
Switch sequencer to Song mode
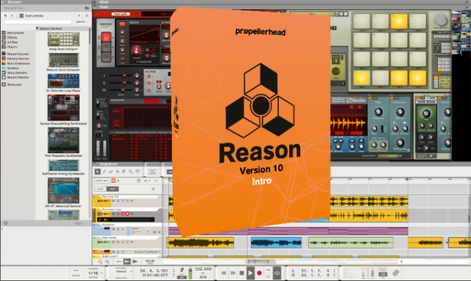click(x=113, y=189)
